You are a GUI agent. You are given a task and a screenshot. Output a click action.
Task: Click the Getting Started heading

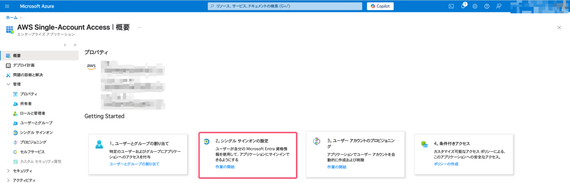pos(104,116)
